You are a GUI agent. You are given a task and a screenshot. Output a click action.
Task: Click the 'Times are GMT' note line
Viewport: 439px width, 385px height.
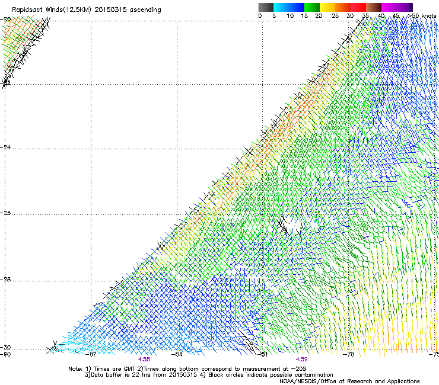187,369
